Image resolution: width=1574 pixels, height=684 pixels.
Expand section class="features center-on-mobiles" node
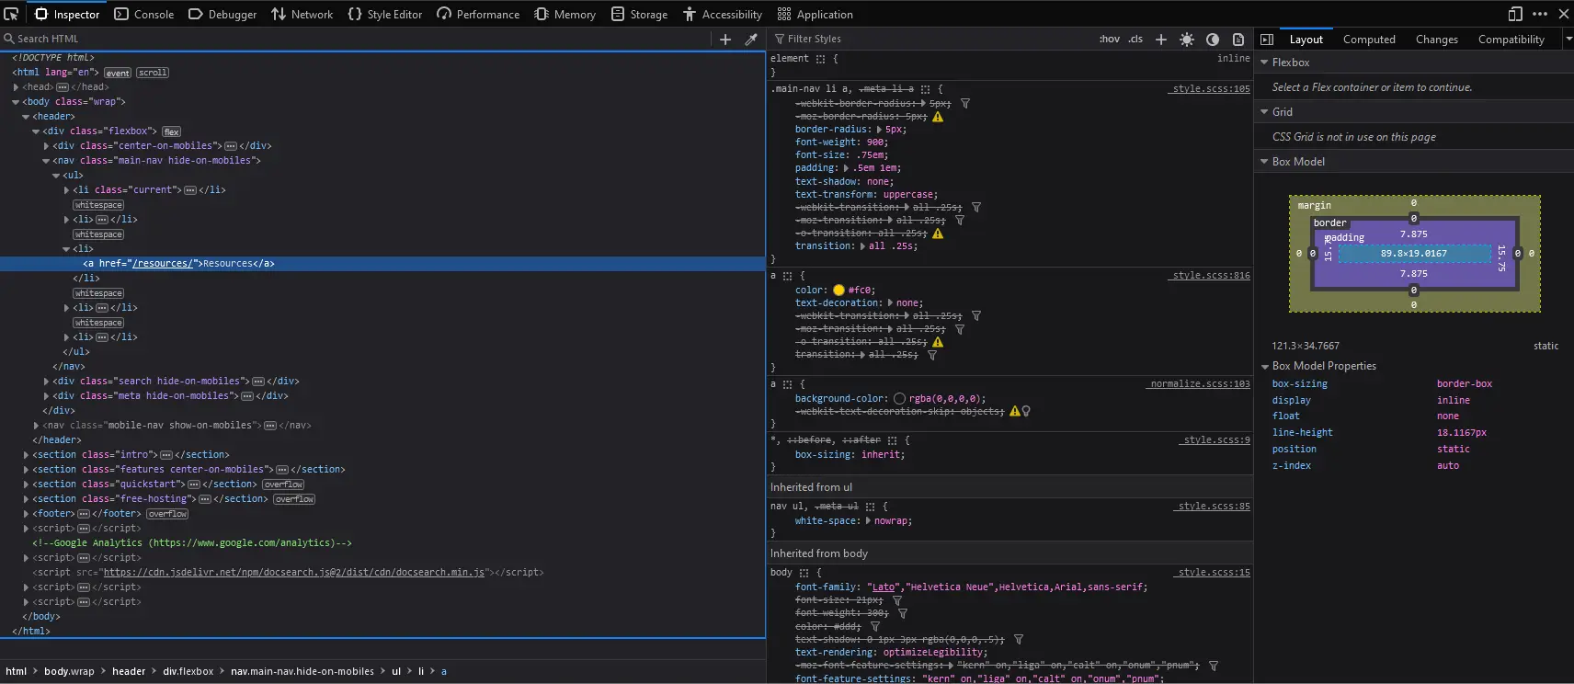[26, 470]
